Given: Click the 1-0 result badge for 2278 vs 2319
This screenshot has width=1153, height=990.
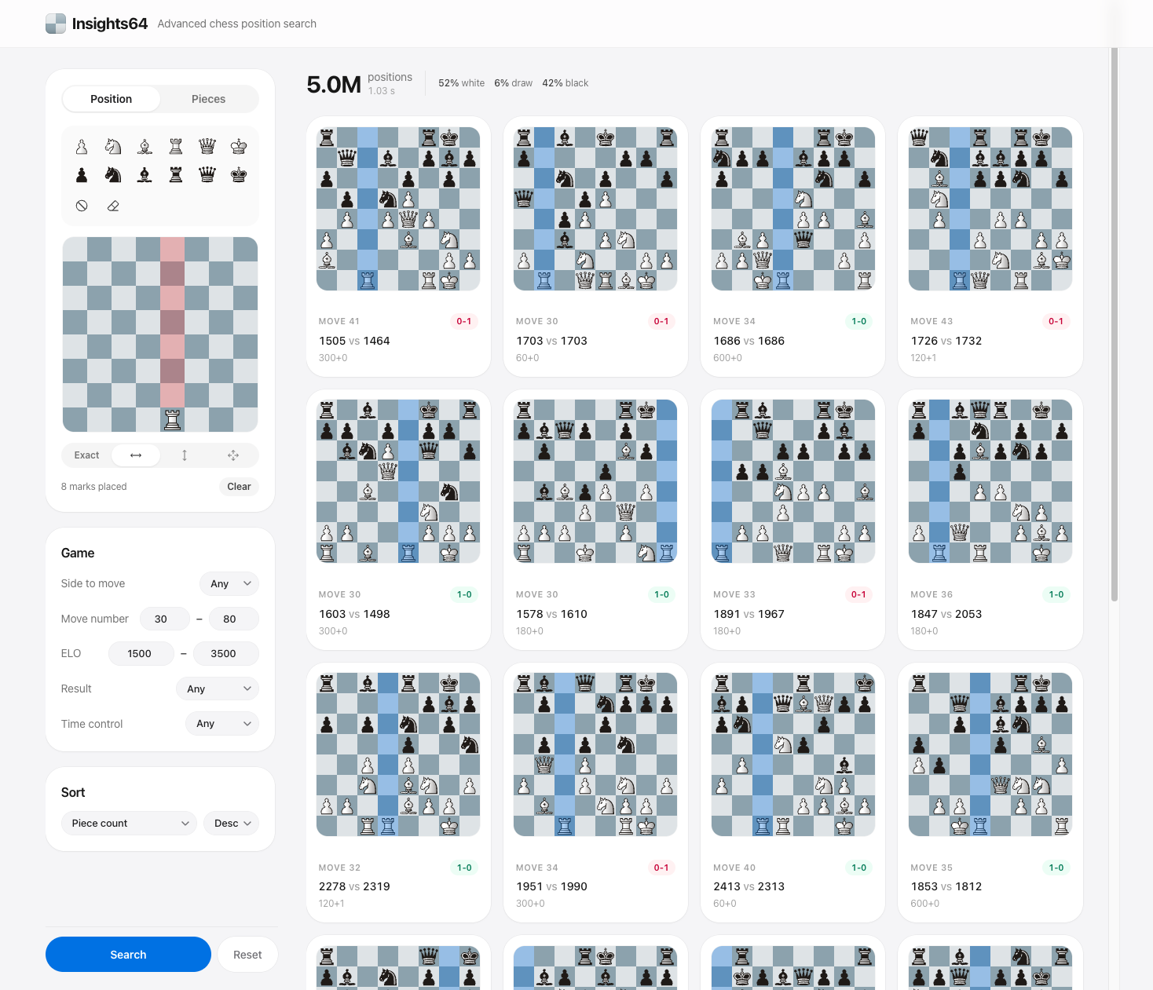Looking at the screenshot, I should tap(464, 868).
